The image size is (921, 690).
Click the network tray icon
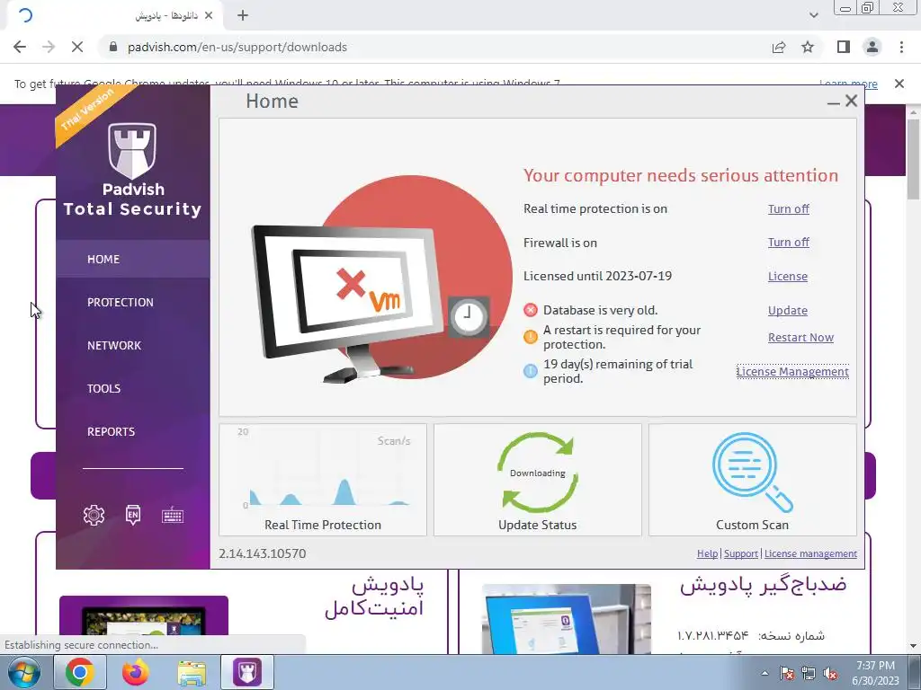click(x=809, y=674)
